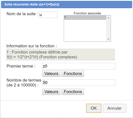Click the Nom de la suite label

(22, 14)
